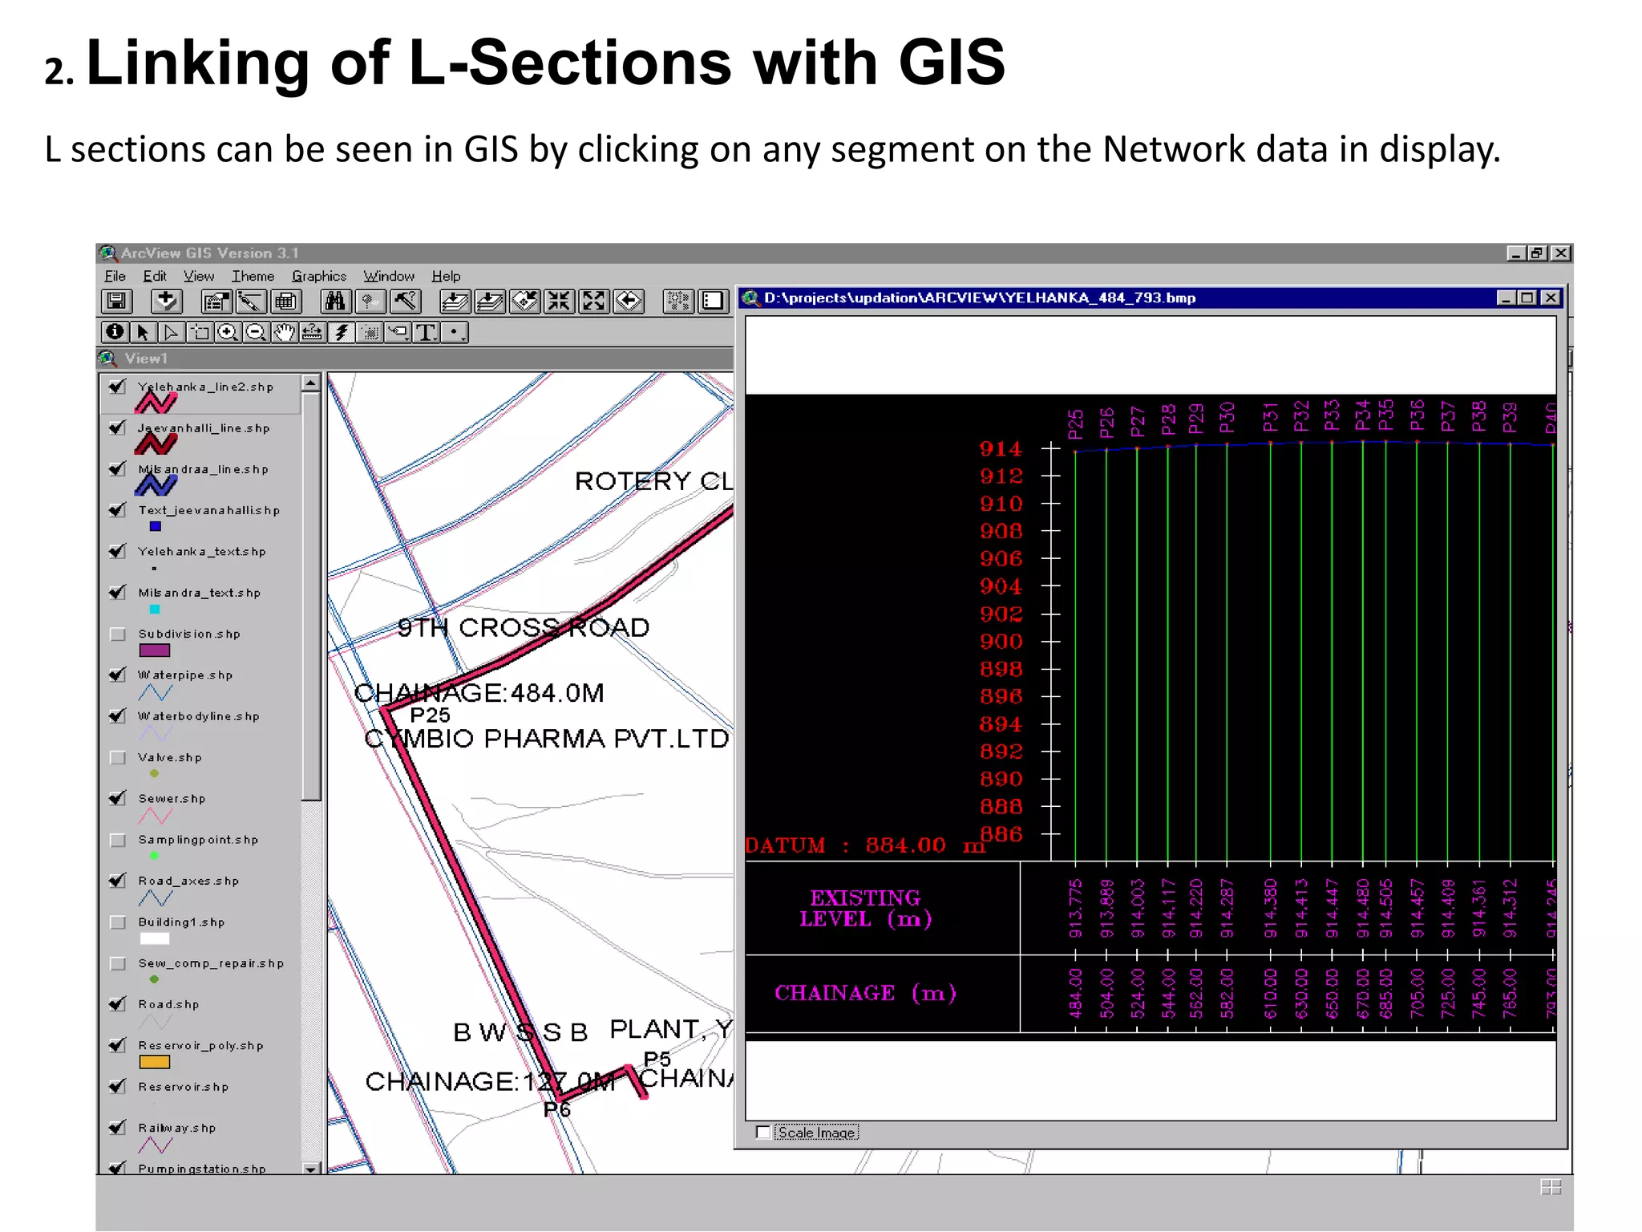1642x1232 pixels.
Task: Click the Subdivision.shp purple legend swatch
Action: tap(154, 650)
